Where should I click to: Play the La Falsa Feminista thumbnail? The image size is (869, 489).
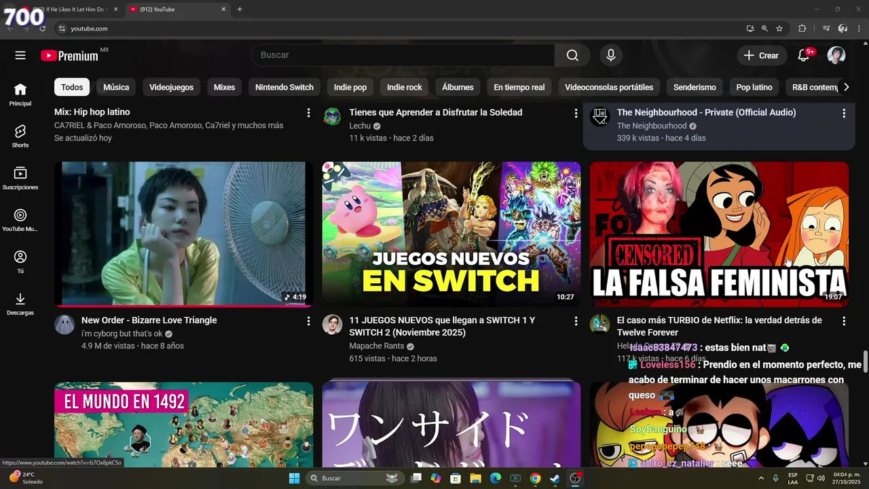coord(719,234)
